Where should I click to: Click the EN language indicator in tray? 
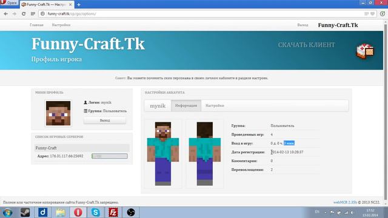317,212
